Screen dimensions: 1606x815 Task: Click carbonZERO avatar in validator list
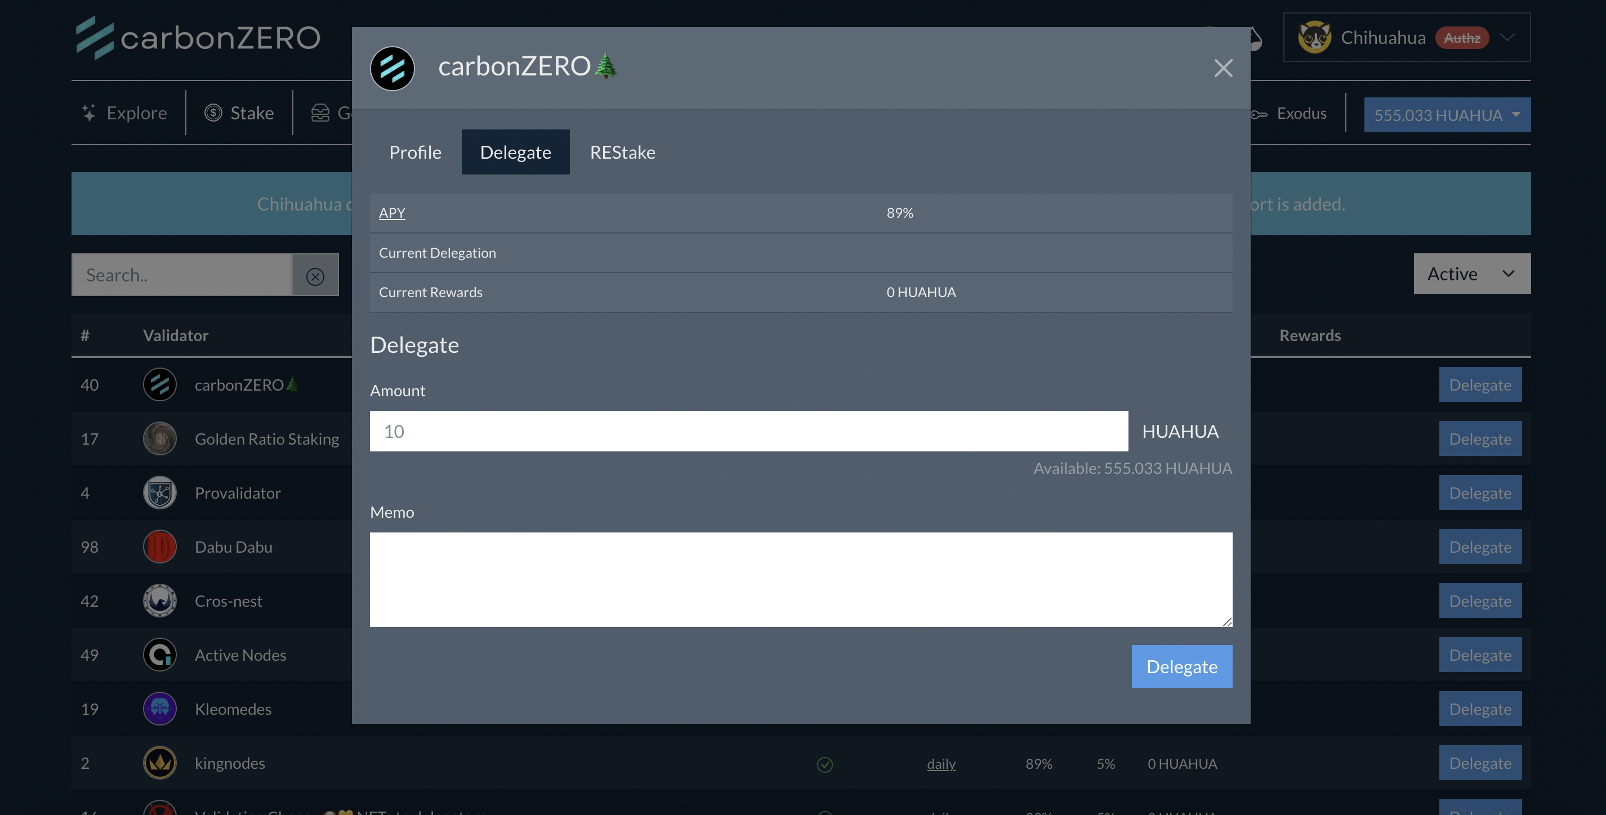159,384
